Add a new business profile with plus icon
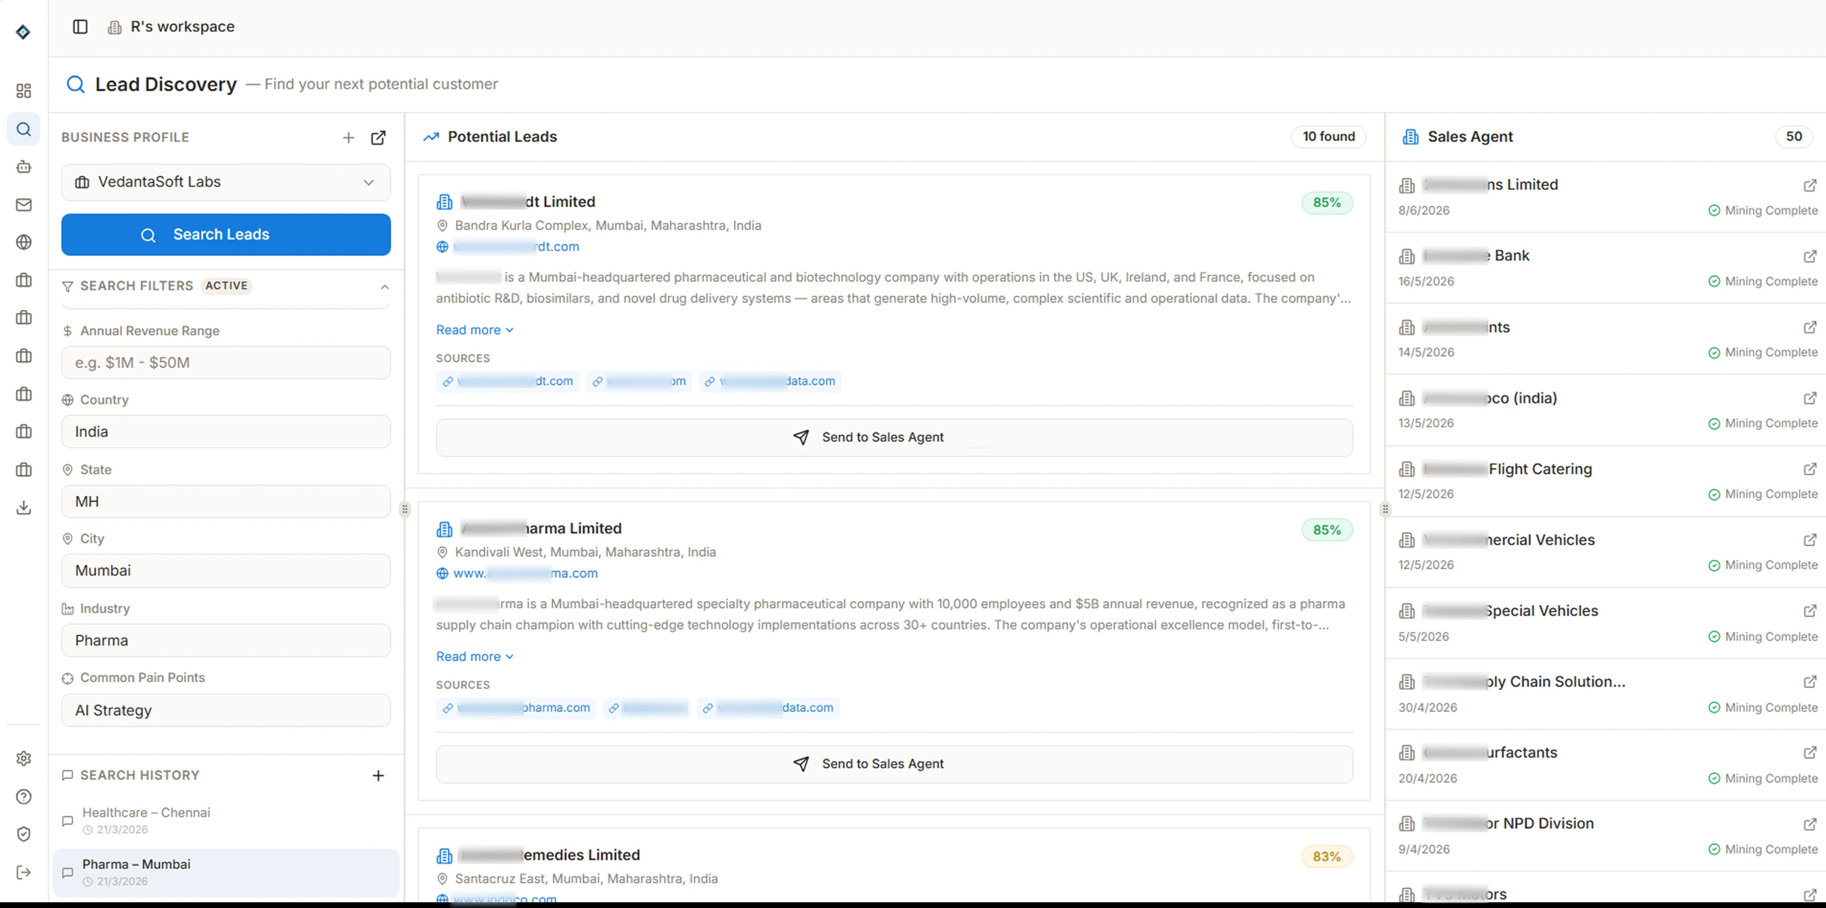The height and width of the screenshot is (908, 1826). tap(348, 137)
